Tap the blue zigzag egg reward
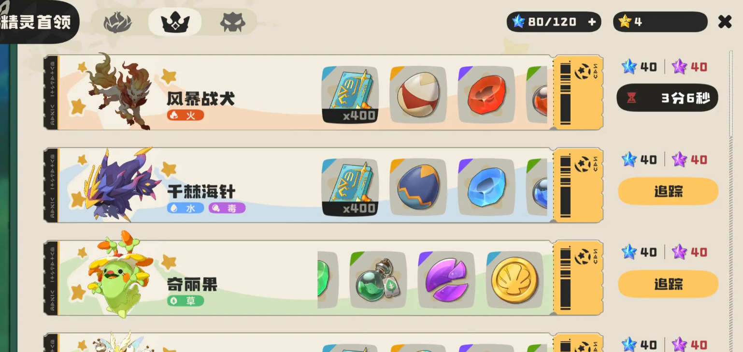 pos(418,187)
